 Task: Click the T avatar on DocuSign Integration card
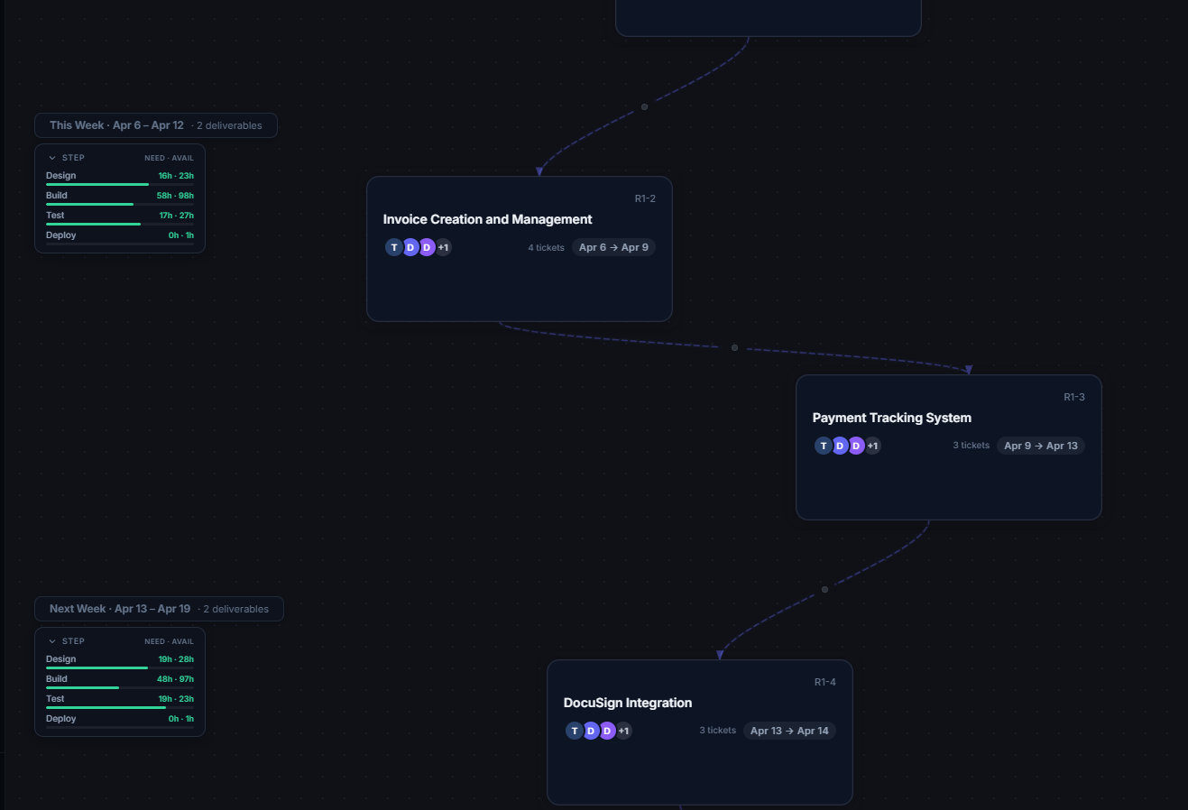[575, 731]
